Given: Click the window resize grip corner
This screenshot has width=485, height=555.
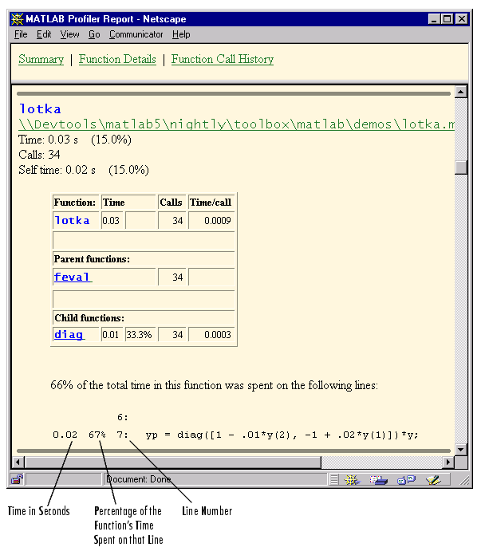Looking at the screenshot, I should [464, 480].
